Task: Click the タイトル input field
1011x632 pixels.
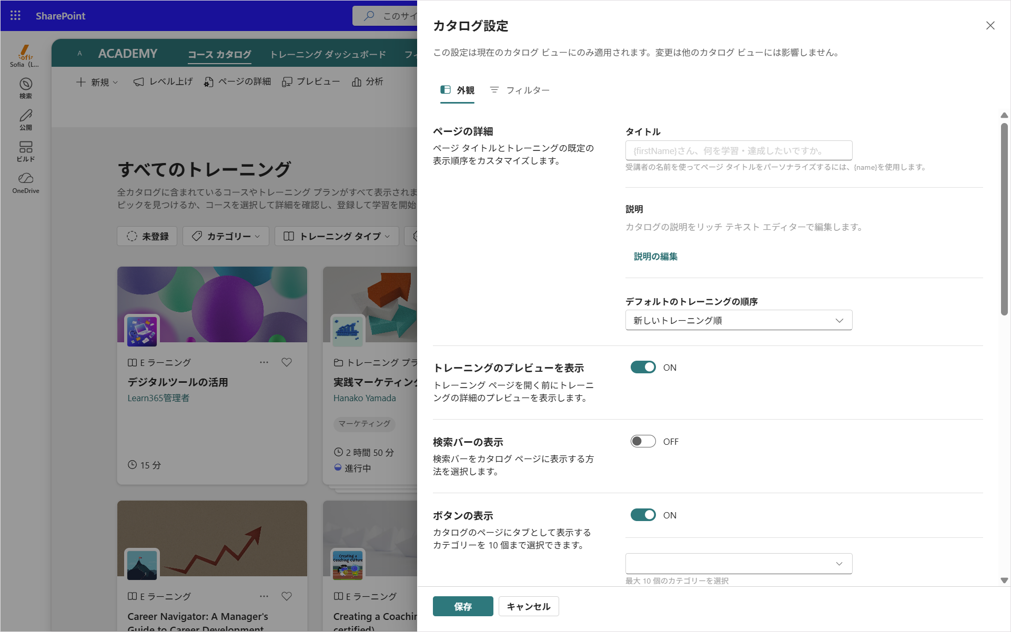Action: click(x=739, y=150)
